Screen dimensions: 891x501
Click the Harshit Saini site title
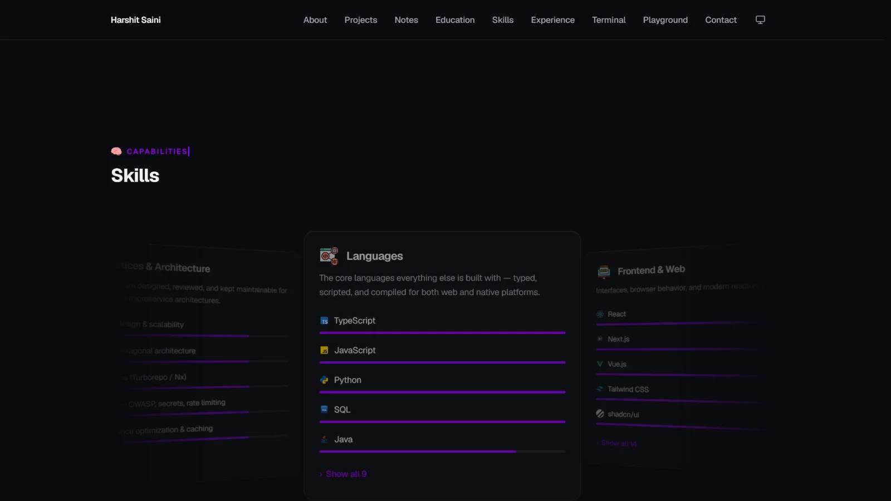point(136,20)
